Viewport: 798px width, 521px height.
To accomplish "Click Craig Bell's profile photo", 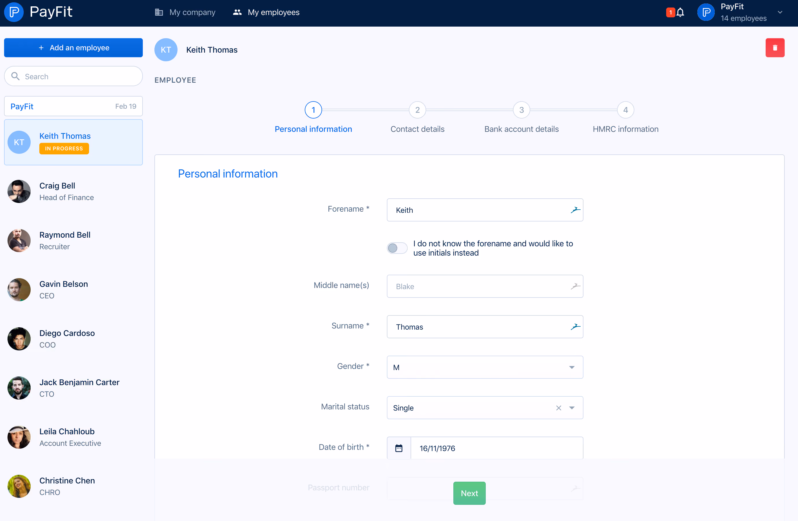I will (x=19, y=191).
